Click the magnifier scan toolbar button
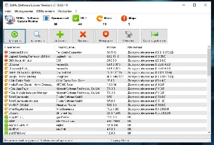This screenshot has height=145, width=214. [x=37, y=36]
